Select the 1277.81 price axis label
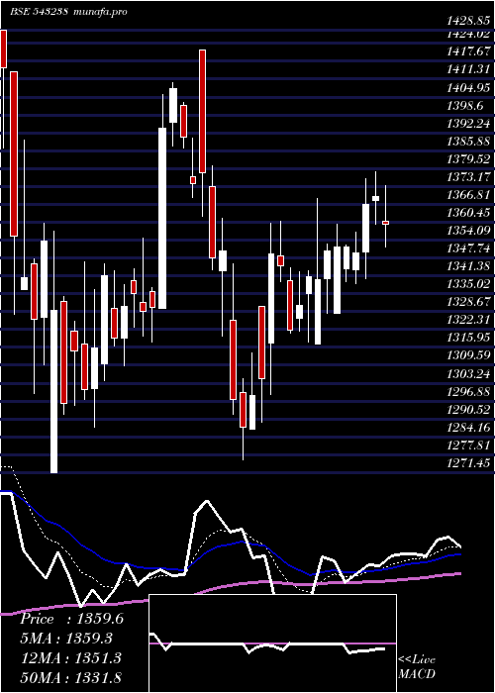This screenshot has width=495, height=693. 468,445
